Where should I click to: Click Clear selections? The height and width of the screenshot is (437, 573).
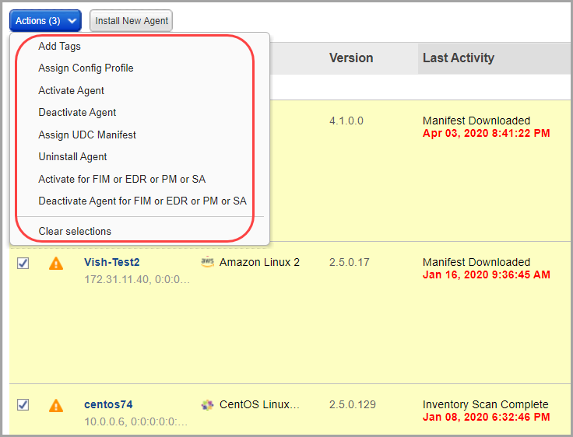click(x=75, y=232)
